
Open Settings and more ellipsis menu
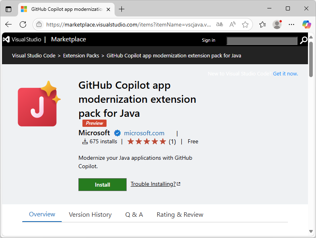[291, 24]
